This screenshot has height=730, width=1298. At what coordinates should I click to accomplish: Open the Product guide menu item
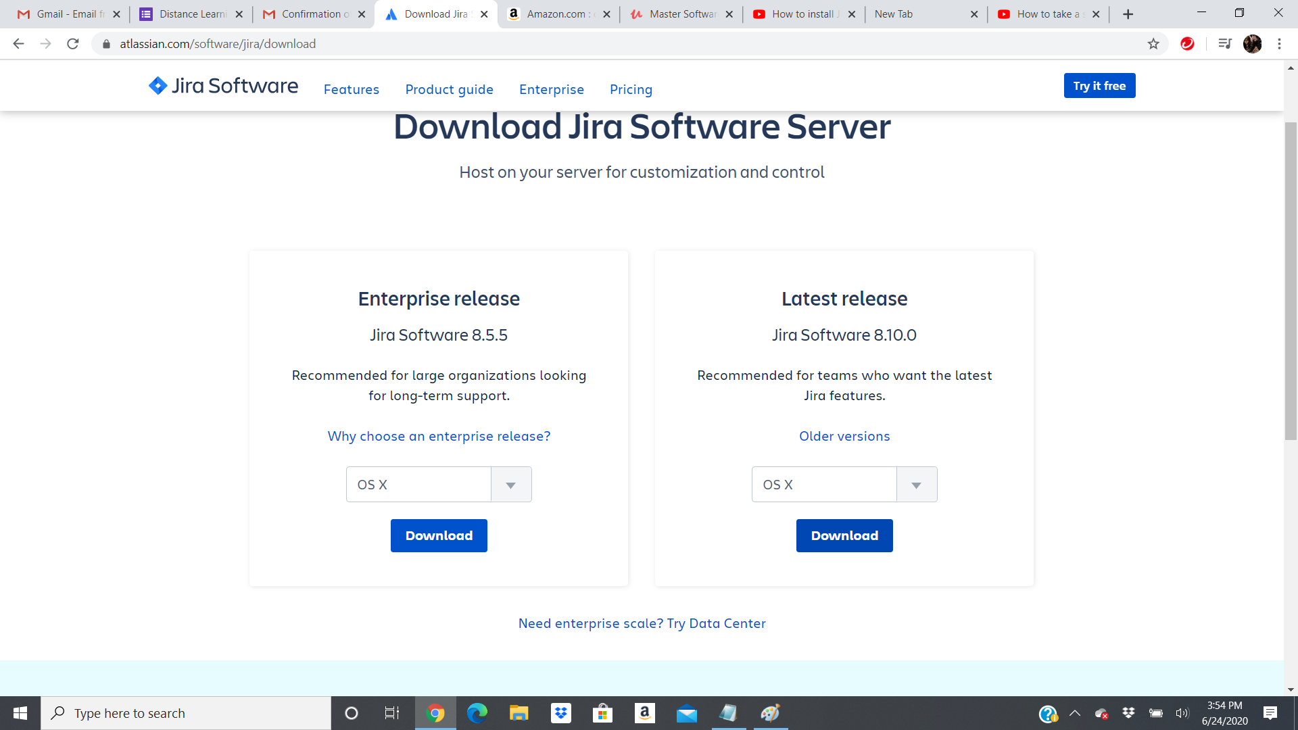pyautogui.click(x=449, y=89)
